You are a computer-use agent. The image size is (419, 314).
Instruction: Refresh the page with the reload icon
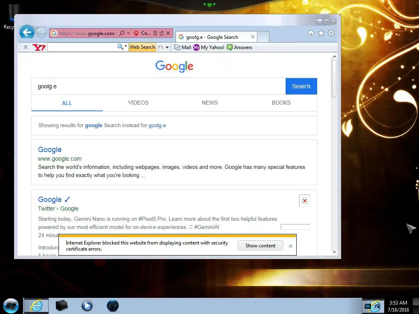(161, 33)
